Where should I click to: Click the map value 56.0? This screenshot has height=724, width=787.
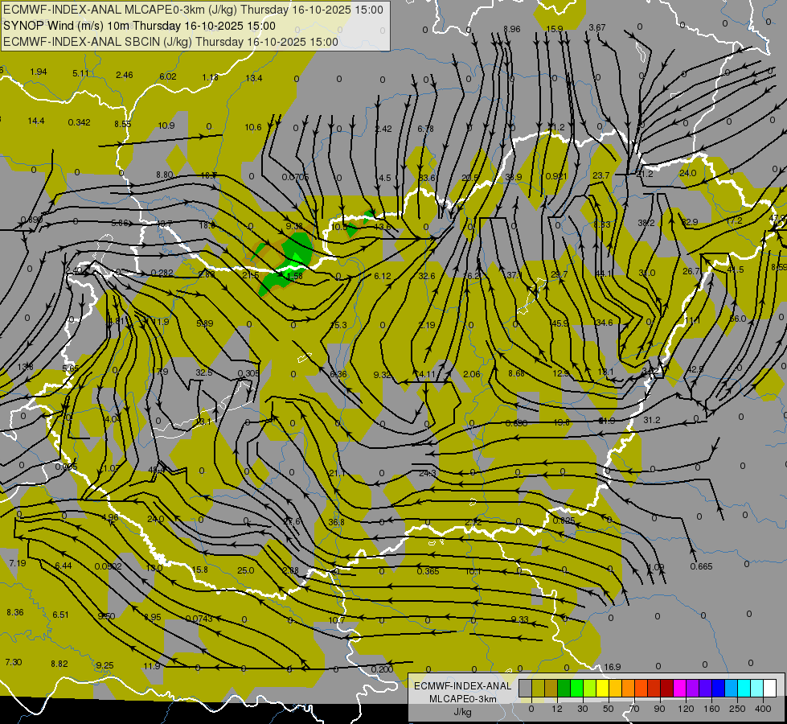pos(738,319)
